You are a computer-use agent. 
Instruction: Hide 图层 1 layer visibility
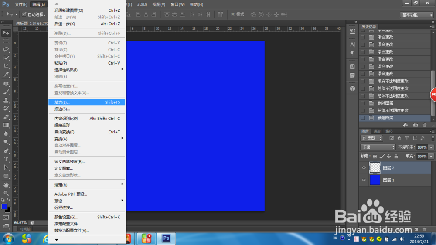(364, 180)
